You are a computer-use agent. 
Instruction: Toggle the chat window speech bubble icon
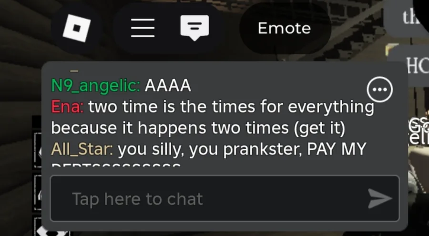194,28
